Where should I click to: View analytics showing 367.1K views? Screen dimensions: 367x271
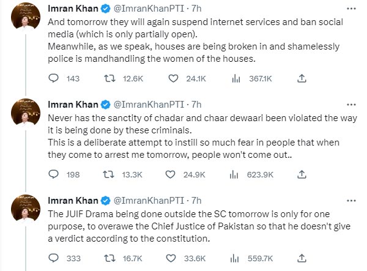click(x=235, y=78)
